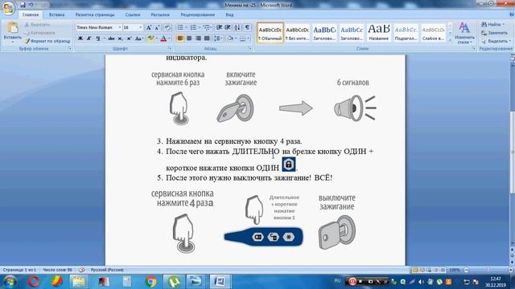Toggle paragraph marks ¶ display
This screenshot has height=289, width=515.
click(x=247, y=27)
